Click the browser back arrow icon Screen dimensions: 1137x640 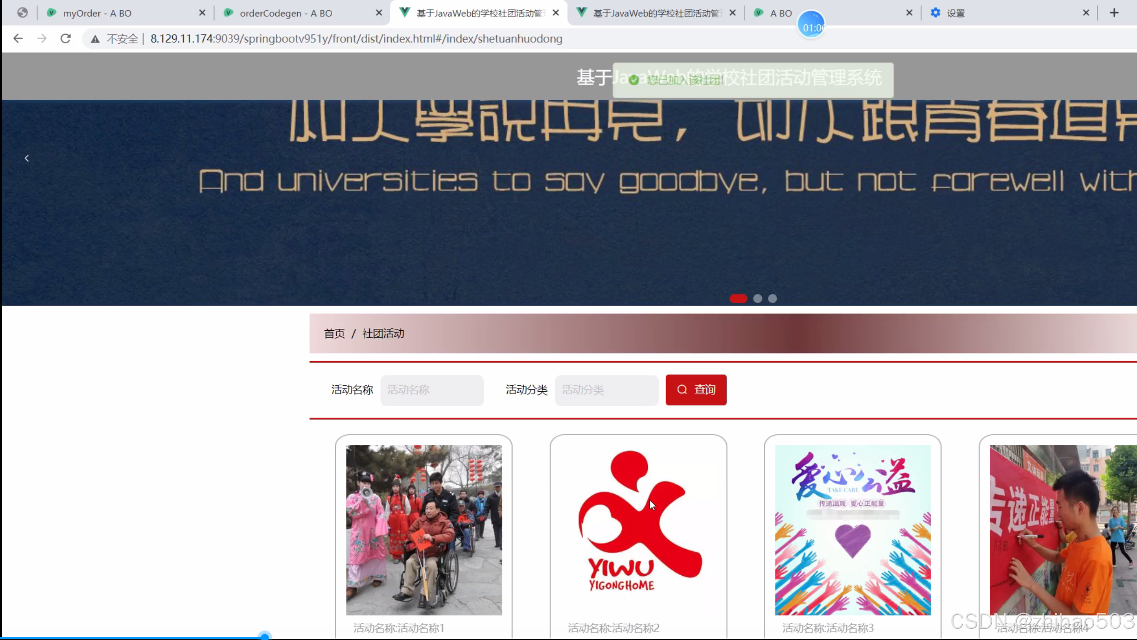18,39
